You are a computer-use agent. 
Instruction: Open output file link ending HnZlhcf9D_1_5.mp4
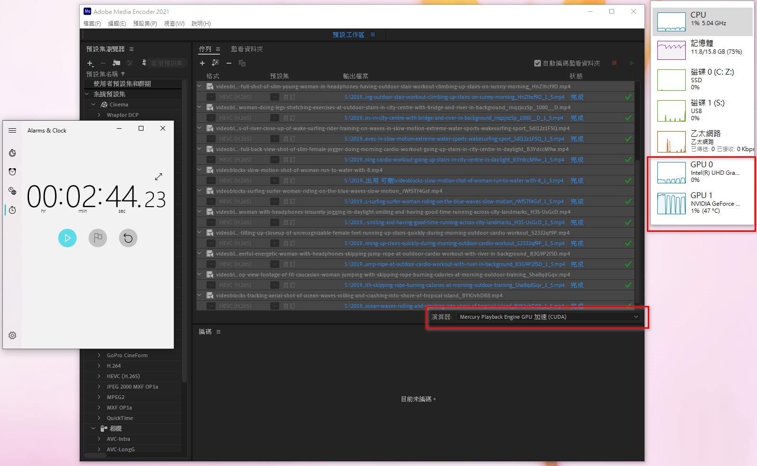tap(454, 97)
